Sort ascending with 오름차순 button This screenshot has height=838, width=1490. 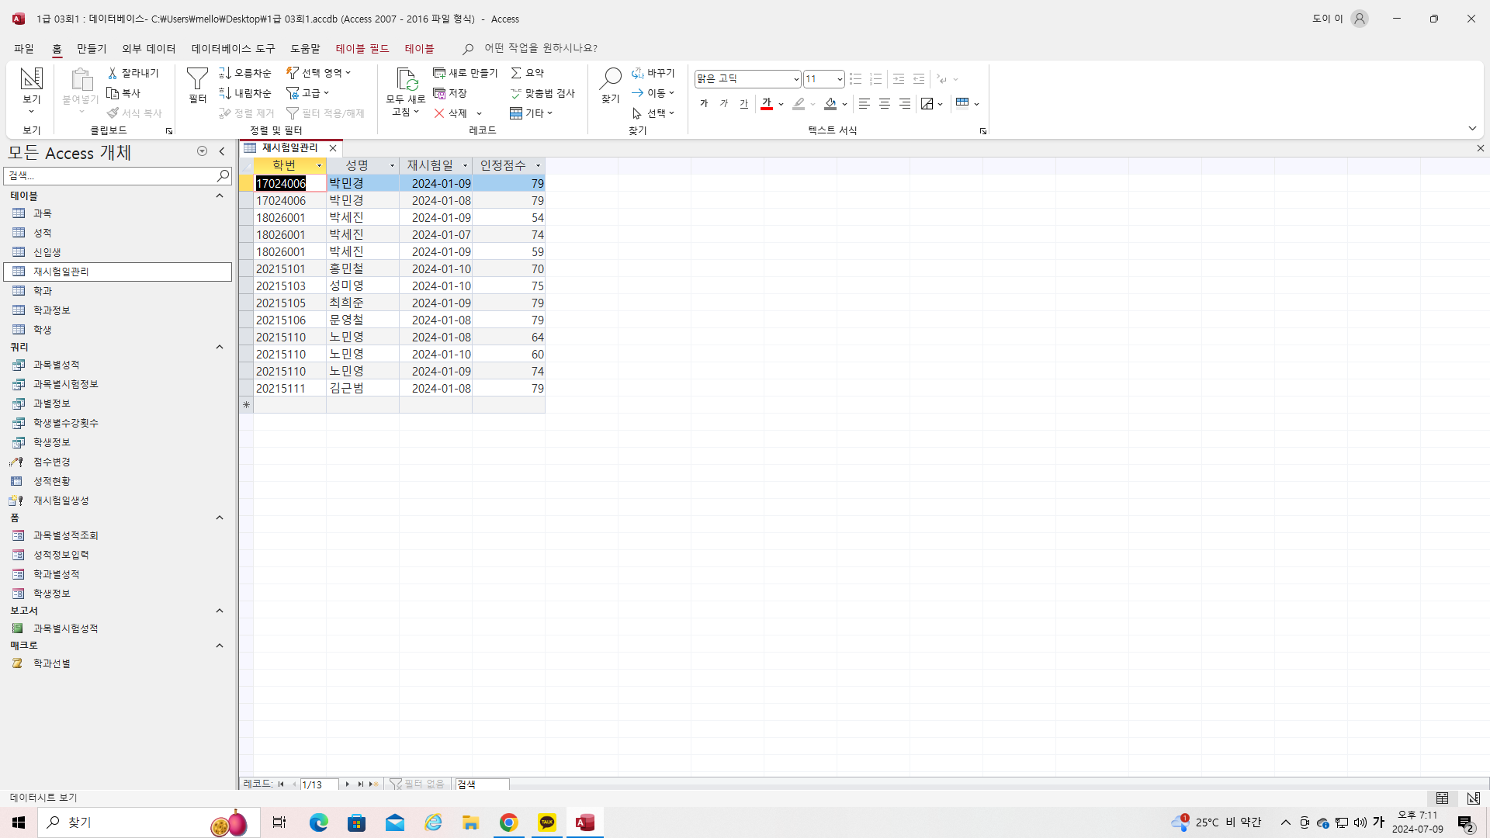244,73
